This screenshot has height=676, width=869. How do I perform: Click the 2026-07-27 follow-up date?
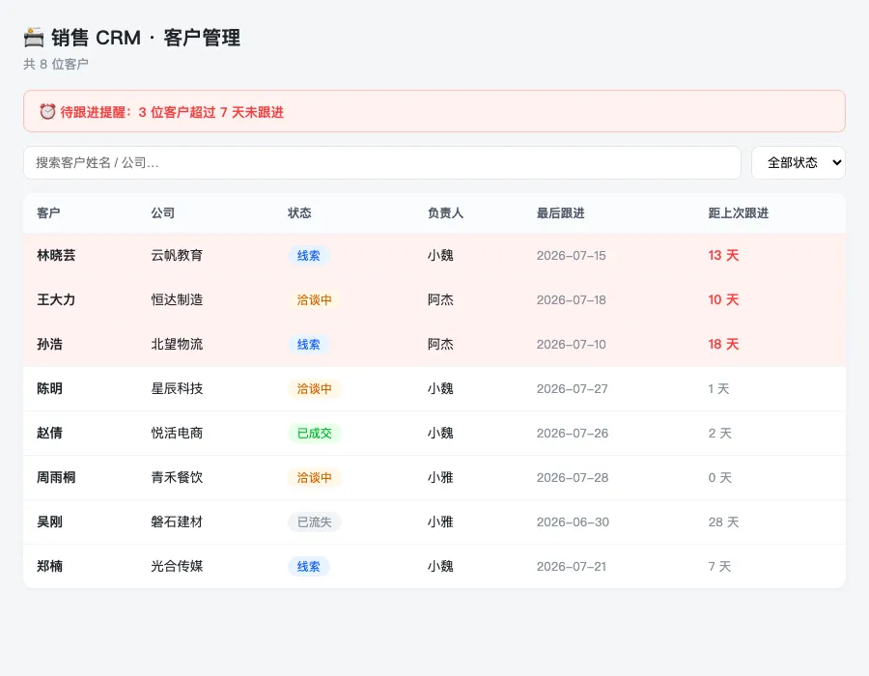(572, 388)
